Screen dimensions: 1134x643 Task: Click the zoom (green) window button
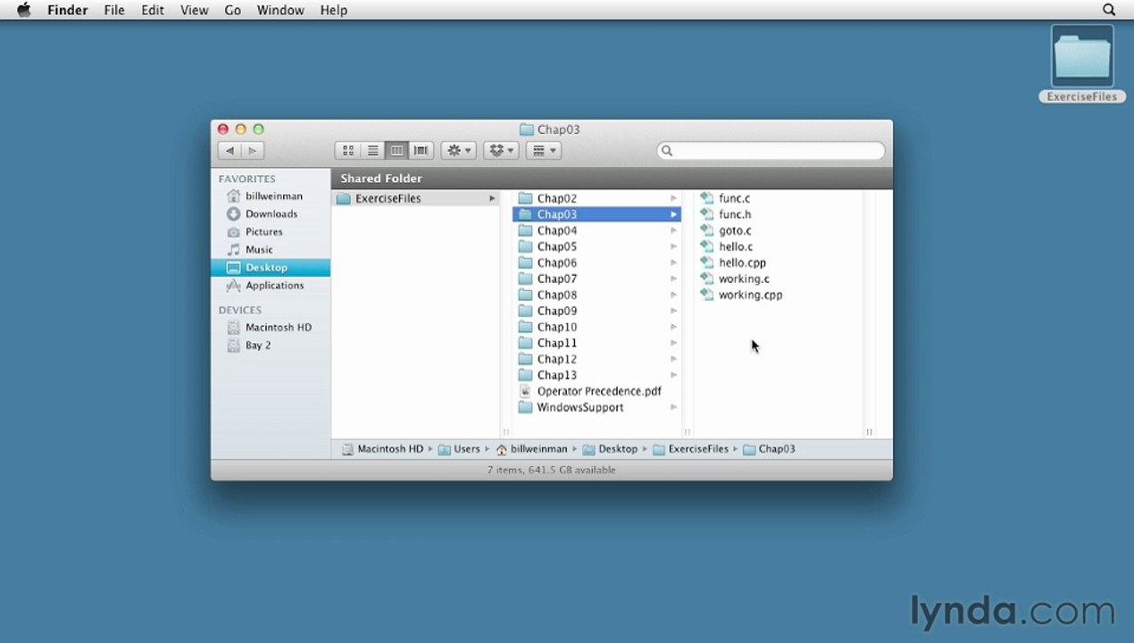(x=258, y=129)
